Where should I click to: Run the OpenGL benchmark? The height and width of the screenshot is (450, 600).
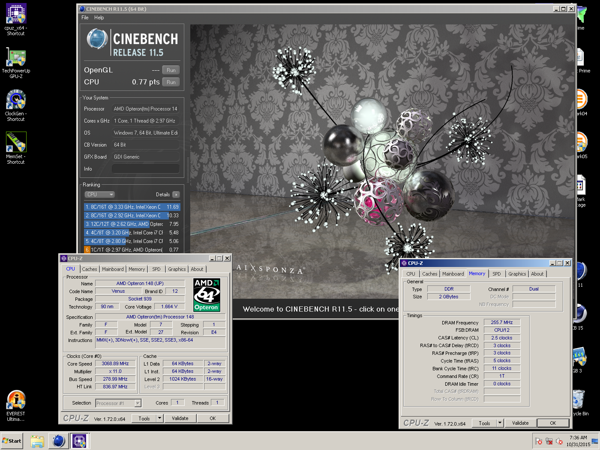coord(171,70)
